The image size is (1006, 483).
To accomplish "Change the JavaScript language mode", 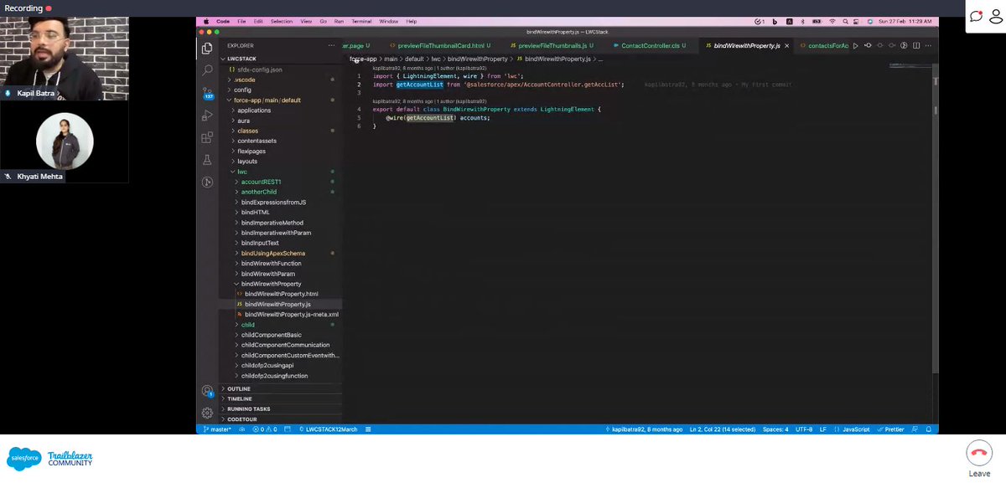I will pos(856,429).
